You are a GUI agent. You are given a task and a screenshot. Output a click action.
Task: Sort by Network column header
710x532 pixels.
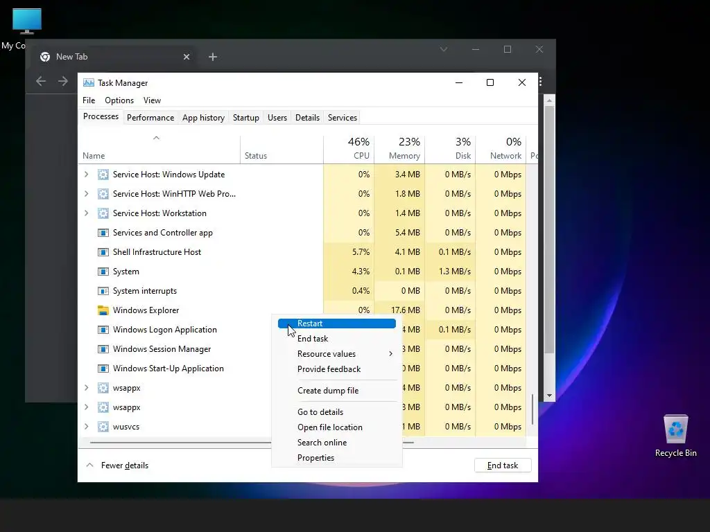coord(501,148)
